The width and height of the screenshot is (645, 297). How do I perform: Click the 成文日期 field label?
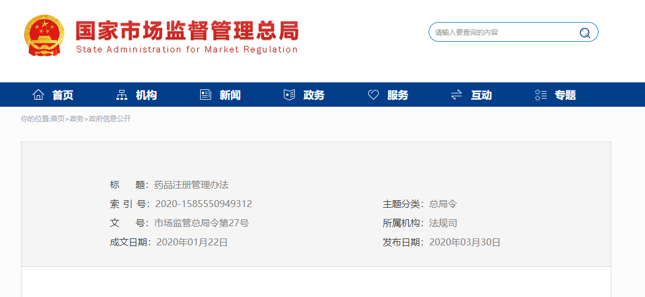coord(130,242)
